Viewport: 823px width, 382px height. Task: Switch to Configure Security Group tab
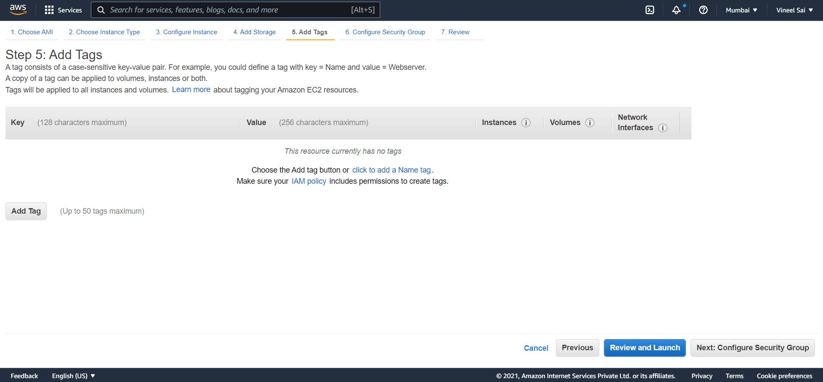pos(385,32)
